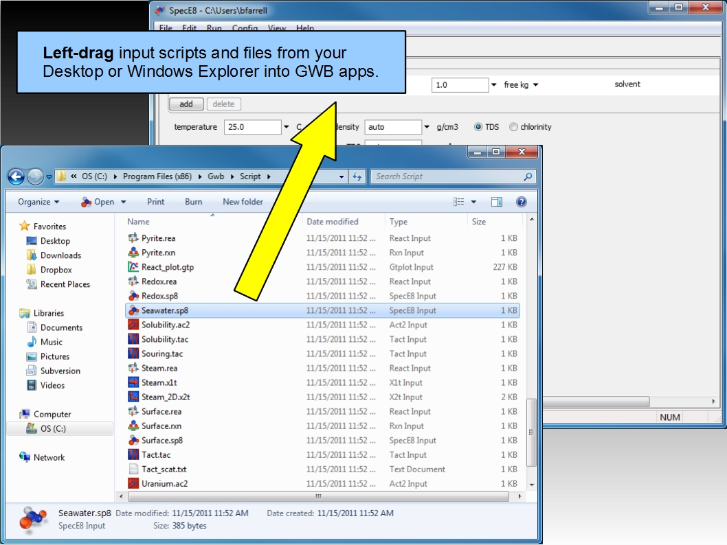
Task: Open the Organize dropdown menu
Action: point(38,202)
